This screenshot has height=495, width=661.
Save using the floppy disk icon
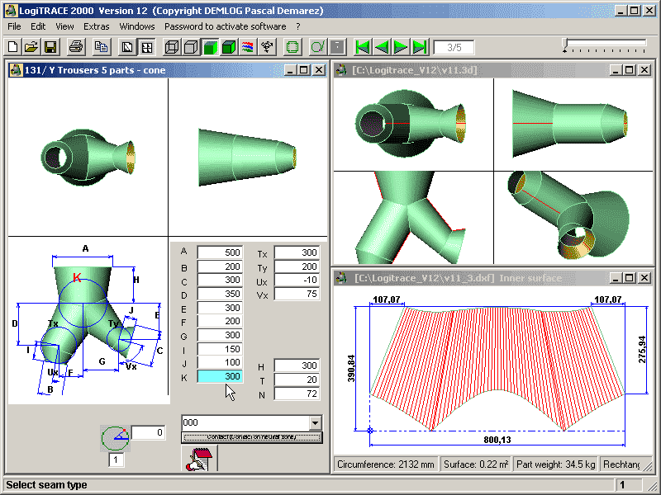tap(50, 47)
